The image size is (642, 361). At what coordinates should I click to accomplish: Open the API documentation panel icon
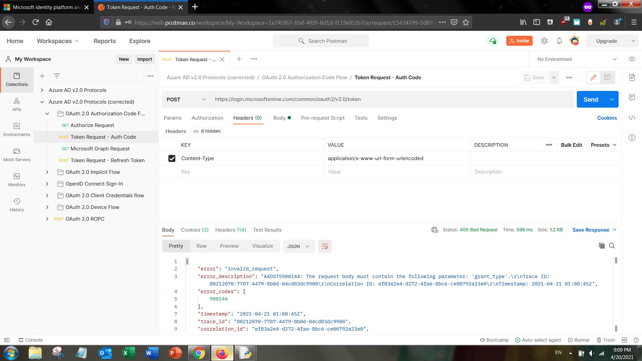[x=632, y=77]
